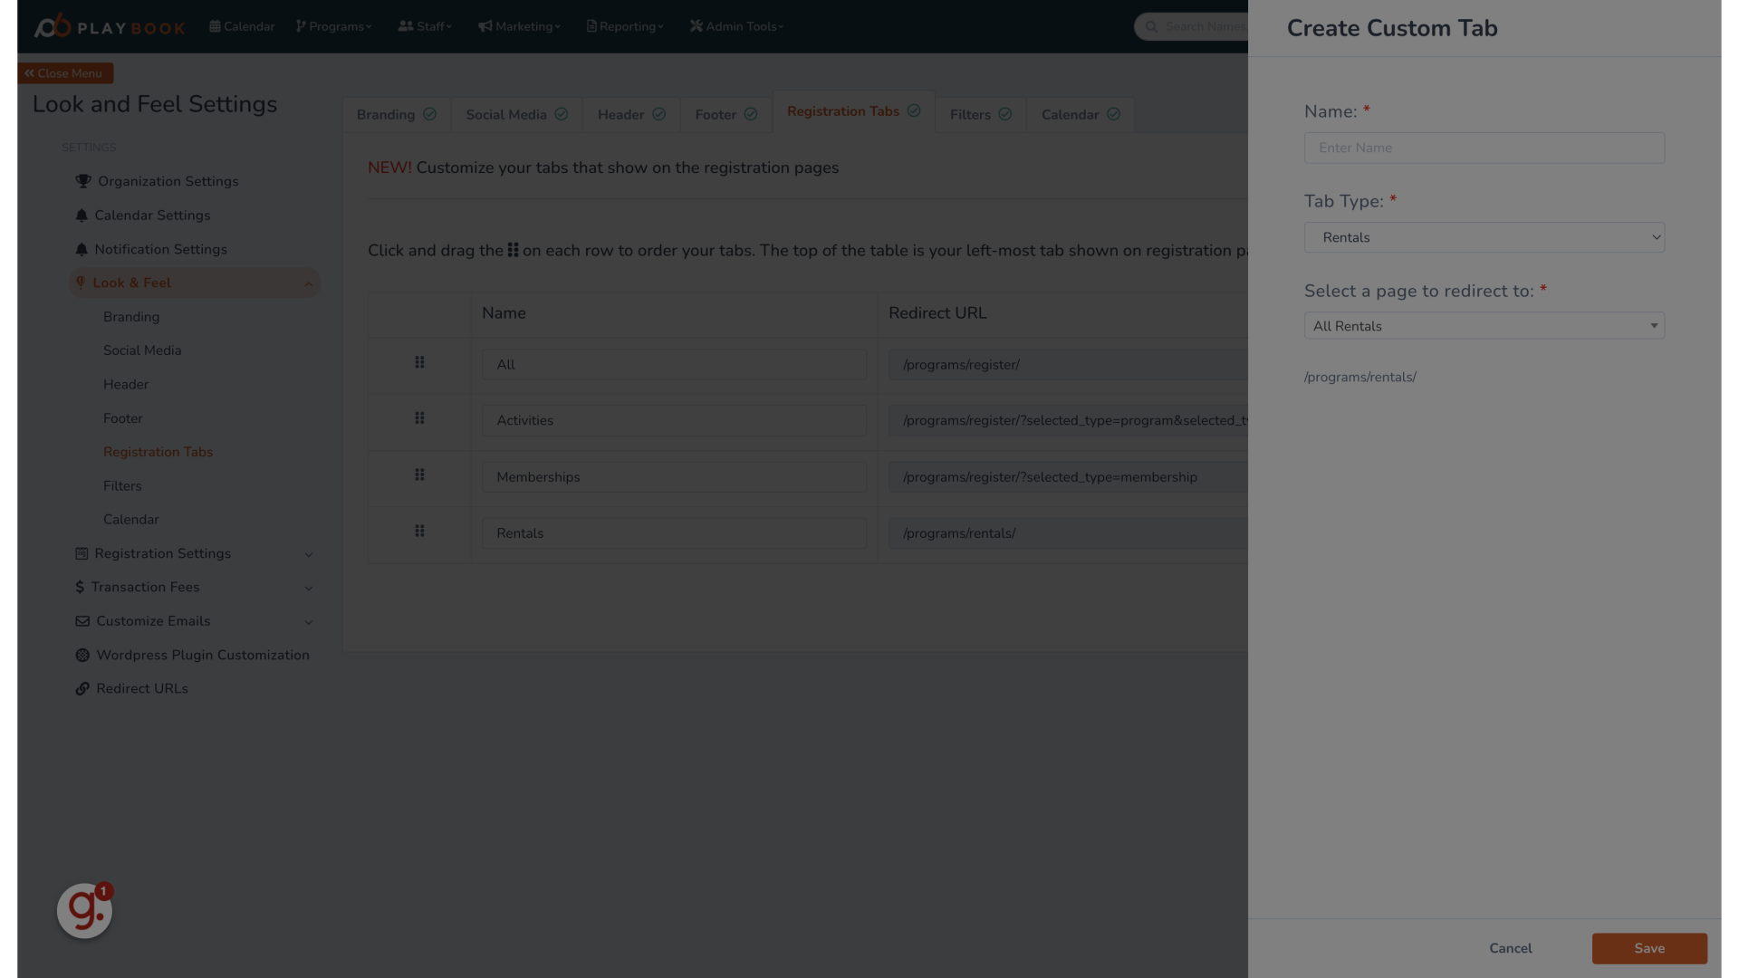Click the Organization Settings trophy icon
The image size is (1739, 978).
point(82,180)
